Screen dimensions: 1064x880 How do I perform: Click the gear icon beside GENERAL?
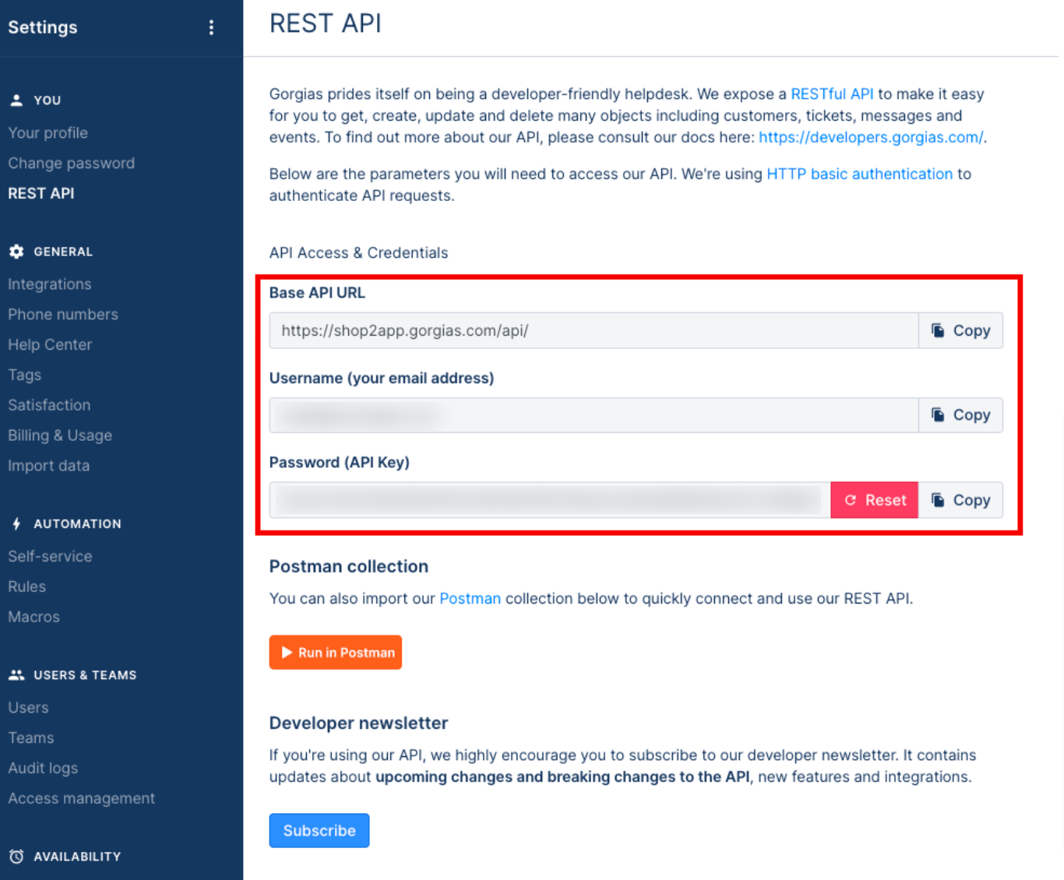[x=16, y=252]
